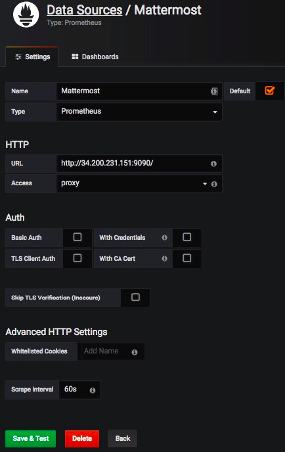Click the "Type: Prometheus" subtitle text

tap(74, 23)
